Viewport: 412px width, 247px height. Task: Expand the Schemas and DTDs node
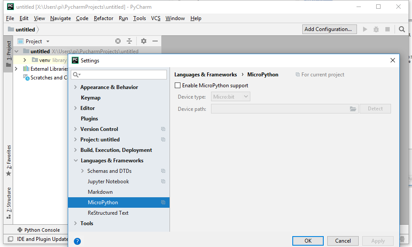(x=83, y=171)
